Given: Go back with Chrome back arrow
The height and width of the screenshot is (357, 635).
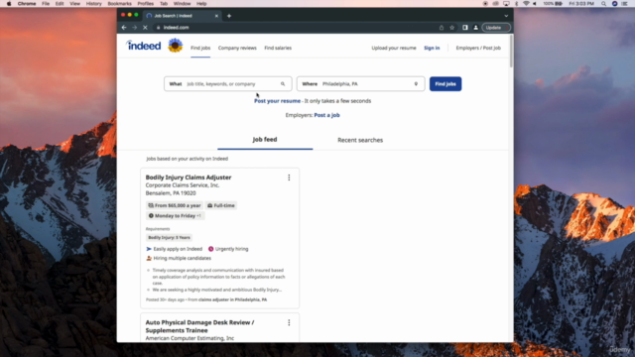Looking at the screenshot, I should [124, 28].
